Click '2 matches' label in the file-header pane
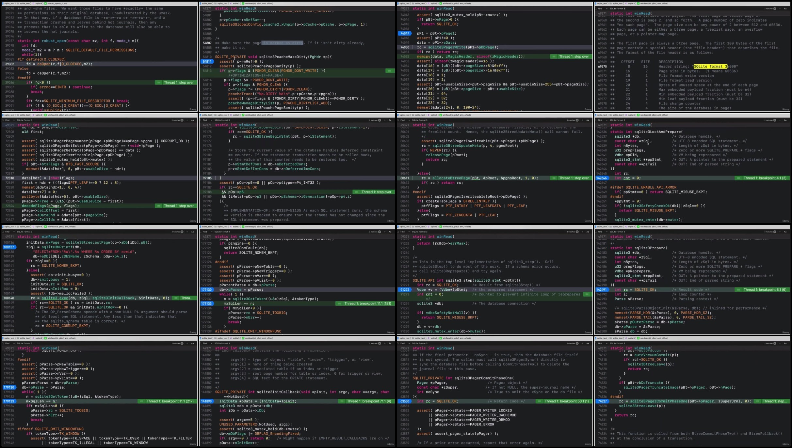Viewport: 792px width, 448px height. 768,8
